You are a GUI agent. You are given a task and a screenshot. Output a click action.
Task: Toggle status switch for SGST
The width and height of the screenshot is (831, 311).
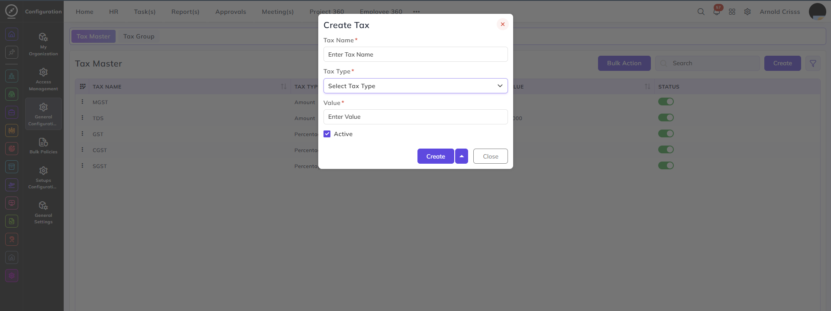[666, 165]
